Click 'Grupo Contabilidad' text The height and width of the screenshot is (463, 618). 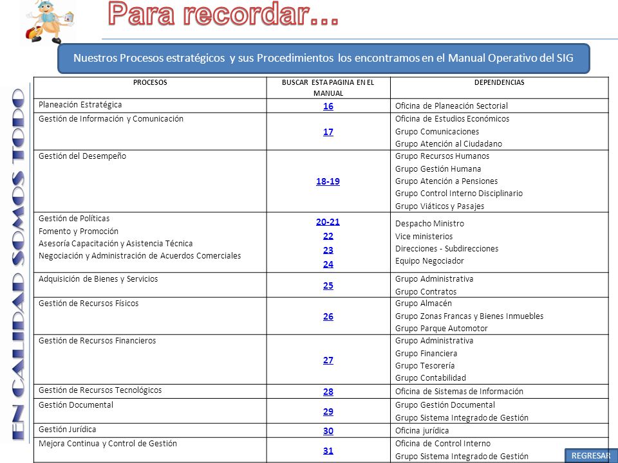pos(431,378)
